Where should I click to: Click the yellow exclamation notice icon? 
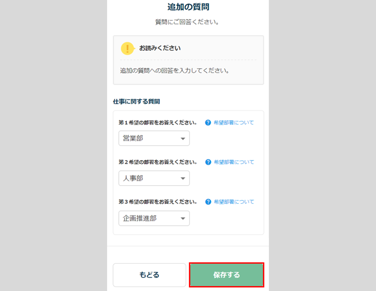(127, 48)
